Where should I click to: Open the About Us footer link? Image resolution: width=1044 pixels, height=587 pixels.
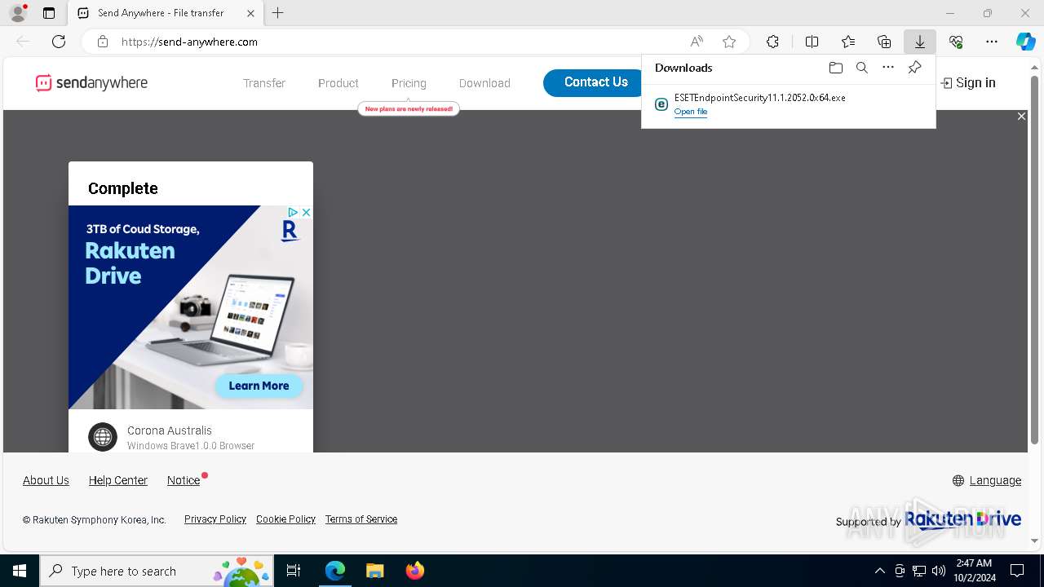pyautogui.click(x=46, y=480)
